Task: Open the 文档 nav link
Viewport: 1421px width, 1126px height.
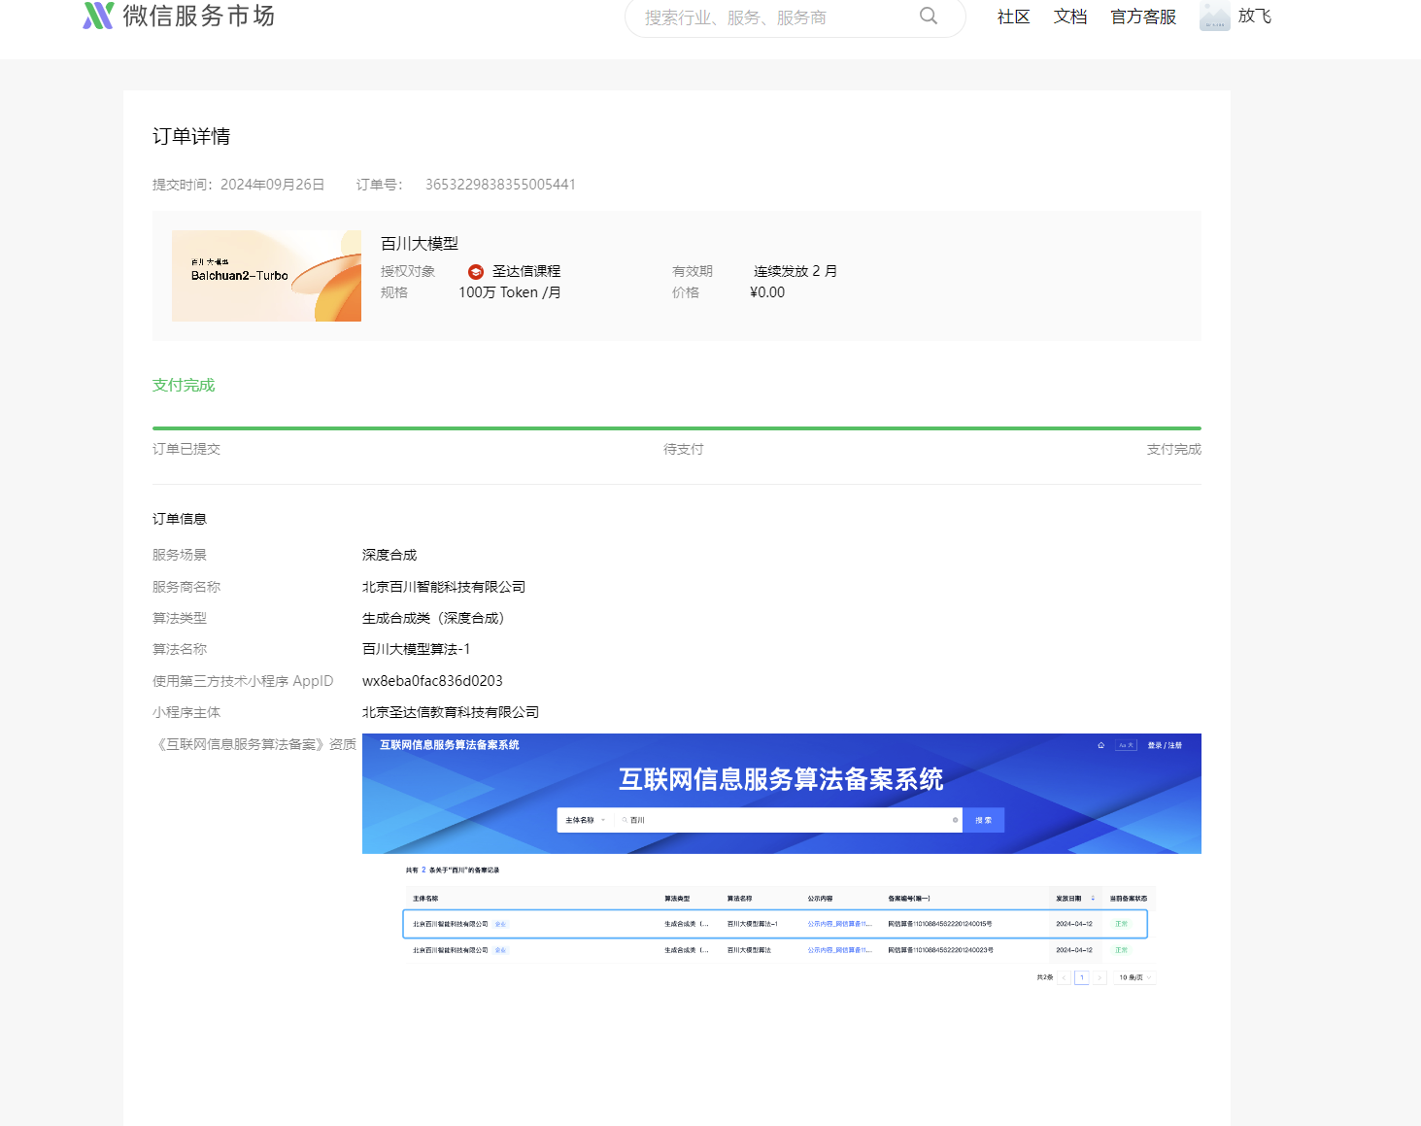Action: (1070, 17)
